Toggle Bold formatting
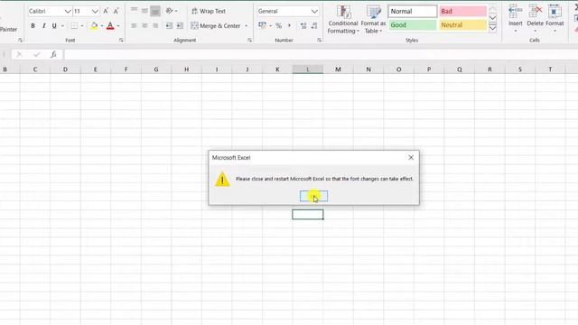Image resolution: width=578 pixels, height=325 pixels. point(33,26)
